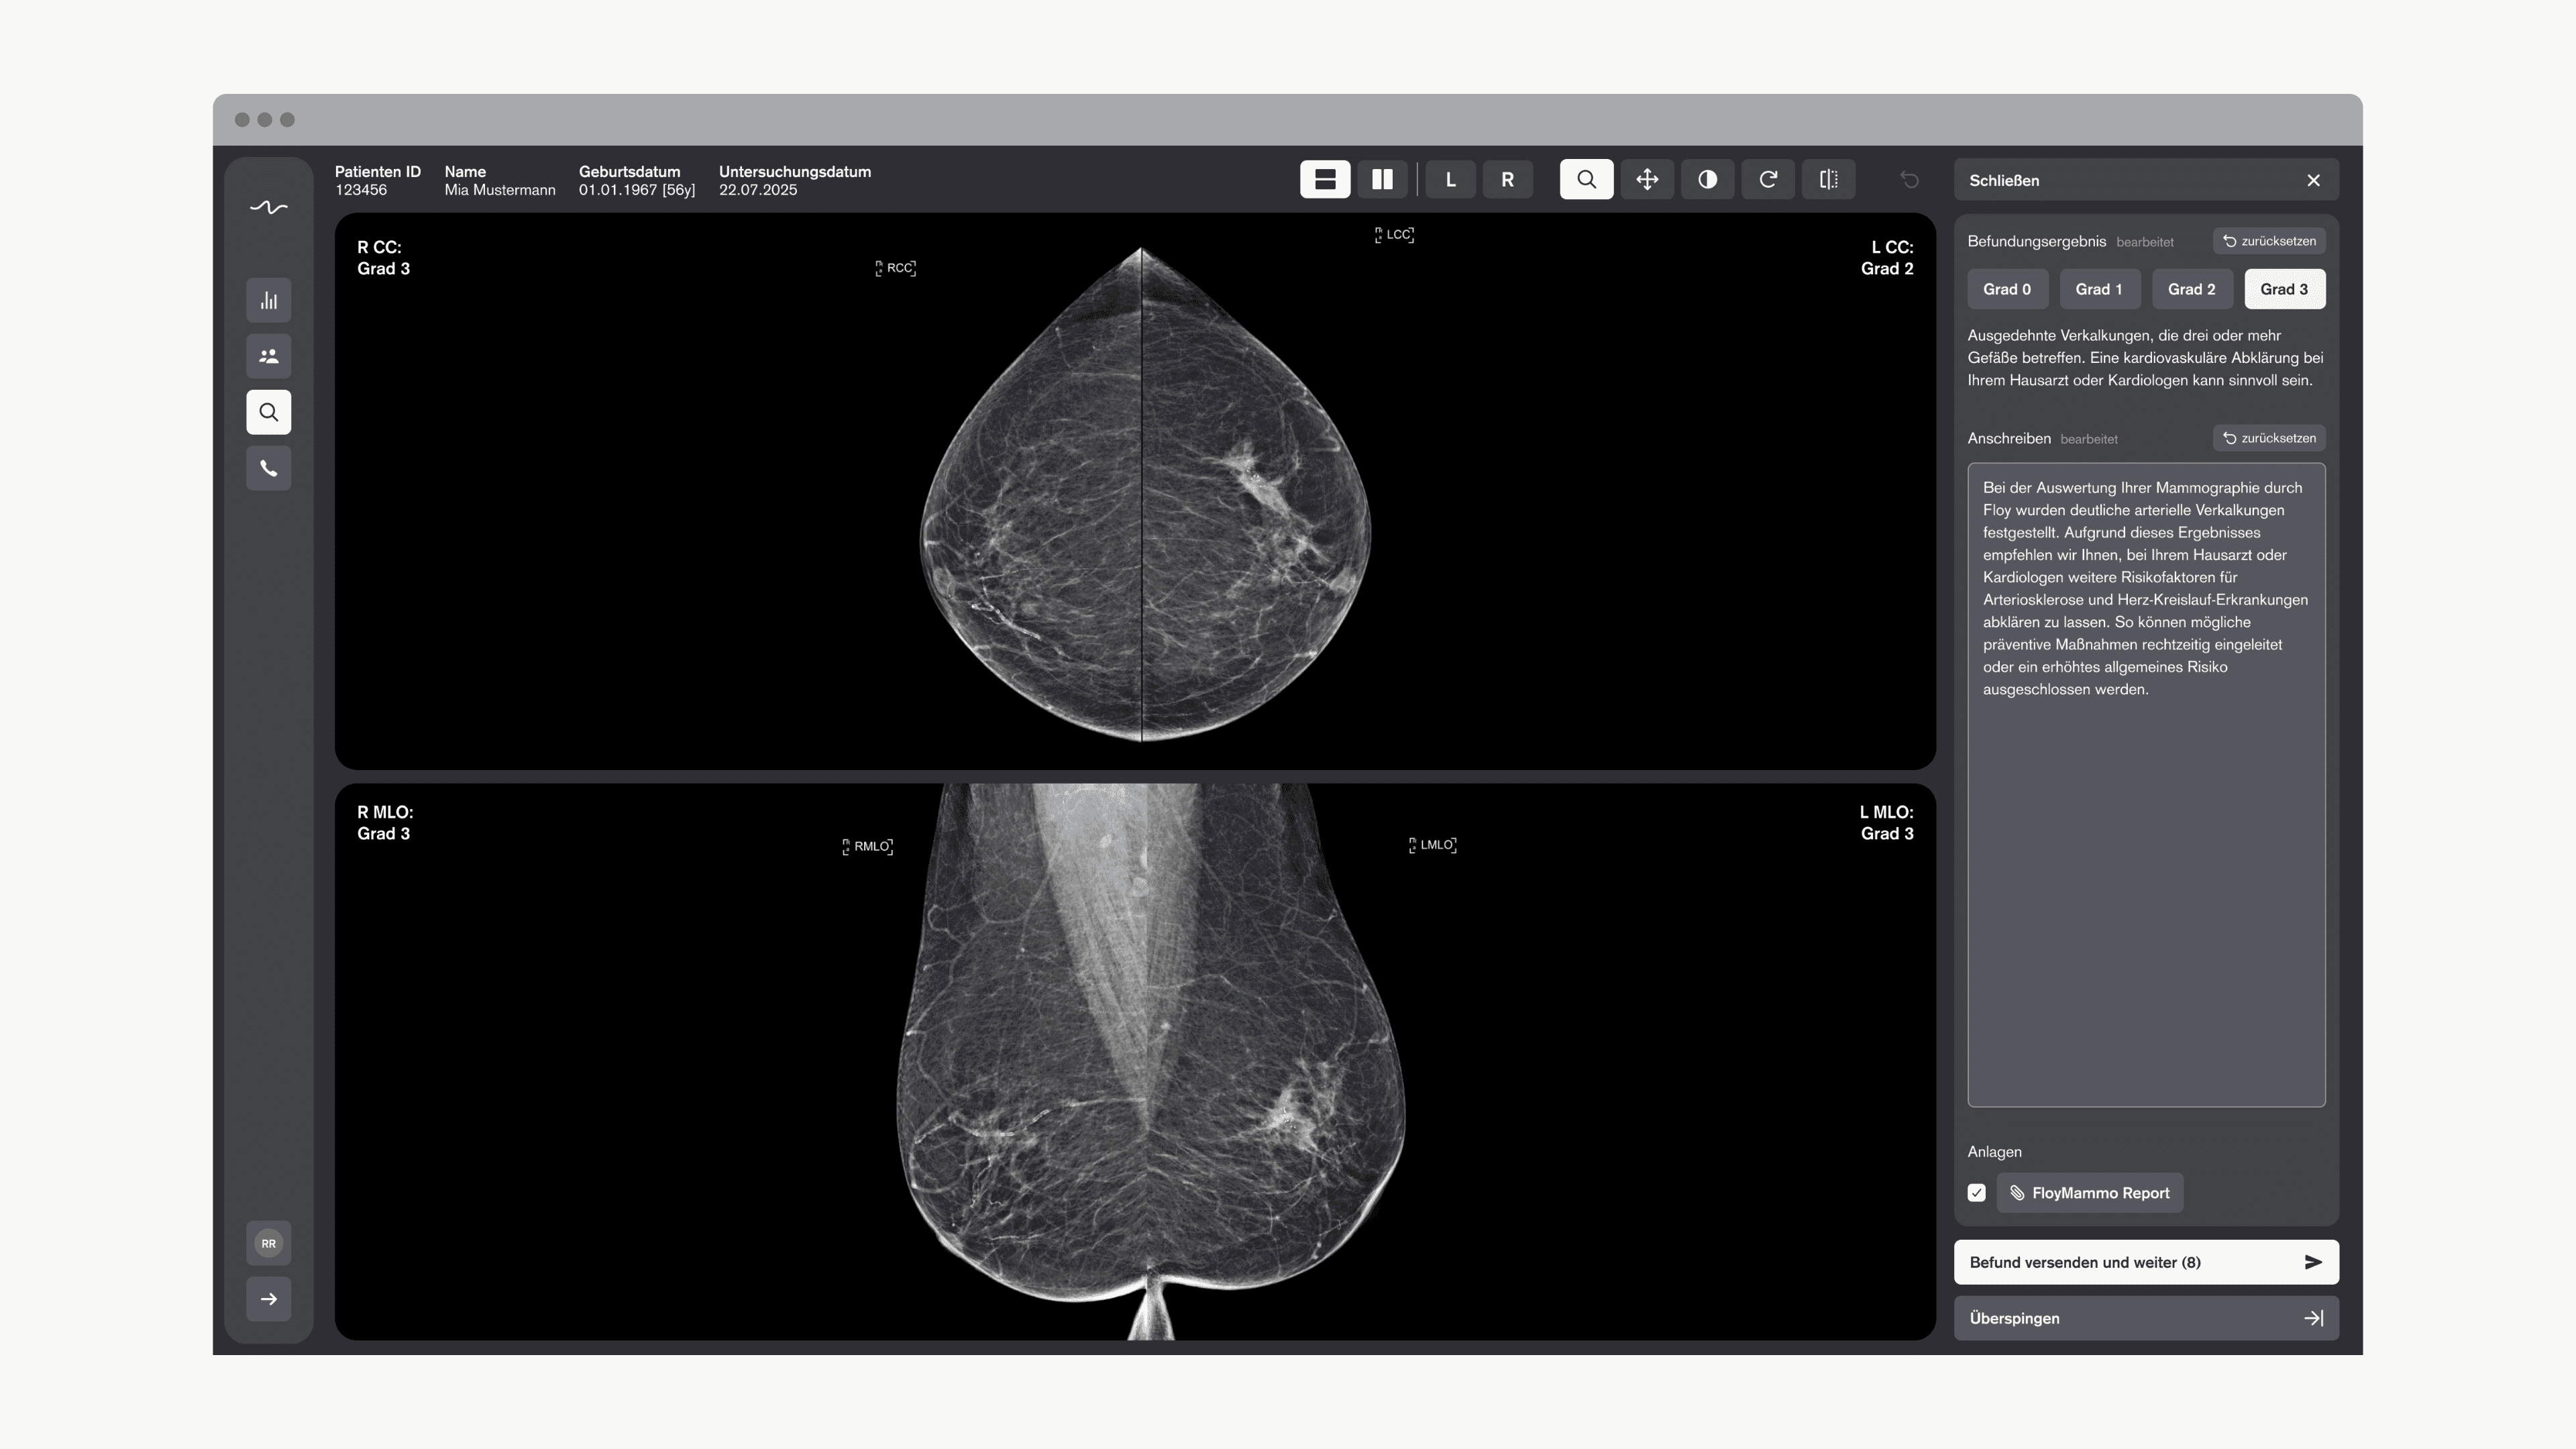This screenshot has width=2576, height=1449.
Task: Click the rotate image icon
Action: [x=1768, y=180]
